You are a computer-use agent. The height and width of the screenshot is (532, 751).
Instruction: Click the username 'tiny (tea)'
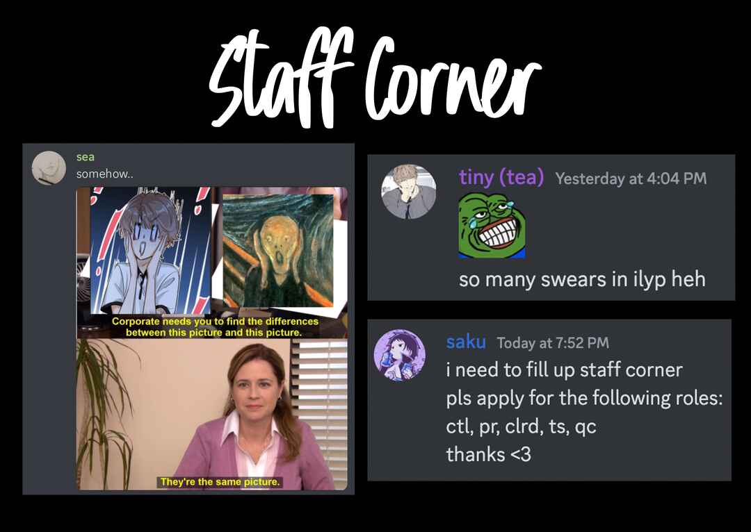[x=501, y=177]
